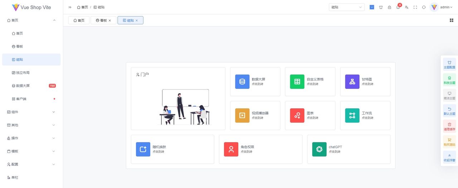Open 客户端 in the sidebar
Image resolution: width=458 pixels, height=188 pixels.
(x=31, y=99)
